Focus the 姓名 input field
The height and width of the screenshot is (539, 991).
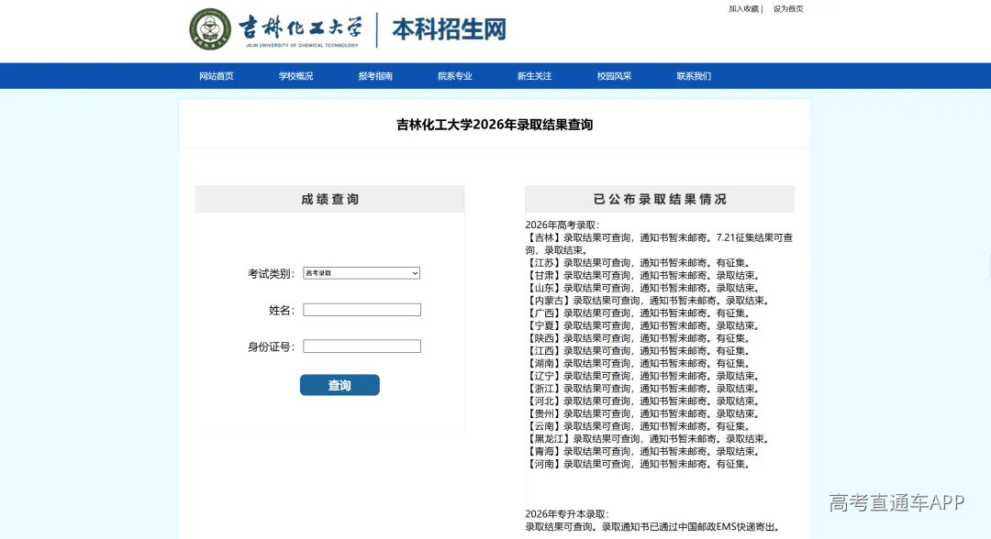click(x=362, y=310)
